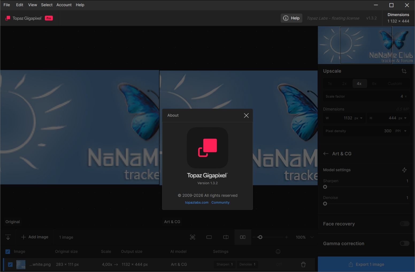
Task: Select the side-by-side view icon
Action: point(243,237)
